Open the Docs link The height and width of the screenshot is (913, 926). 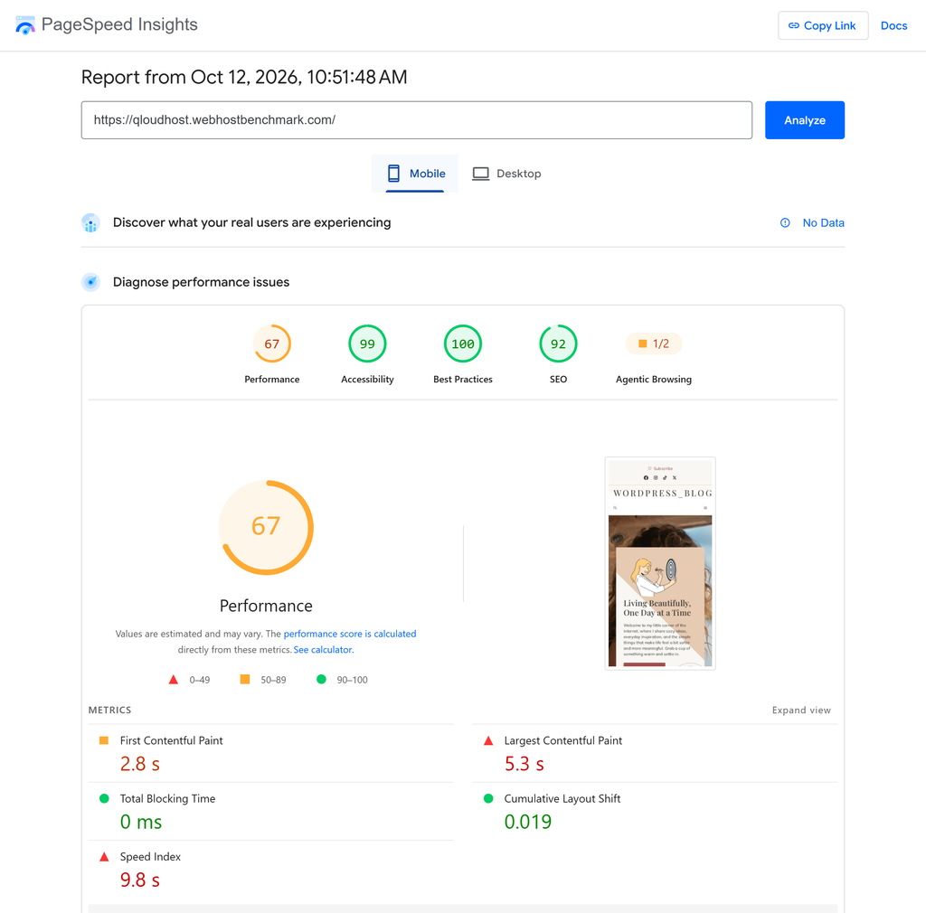coord(893,25)
